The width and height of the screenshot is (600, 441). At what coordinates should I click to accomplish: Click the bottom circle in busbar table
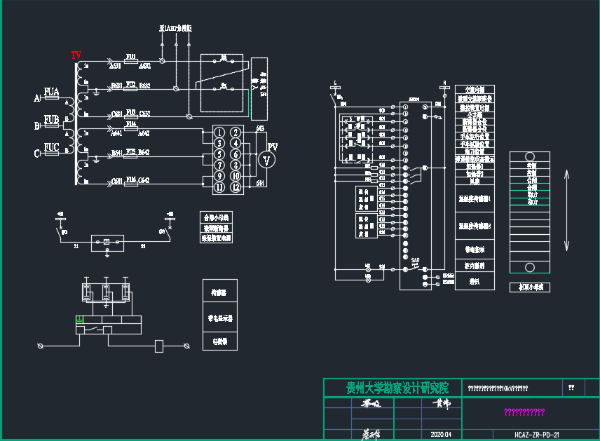[x=530, y=267]
